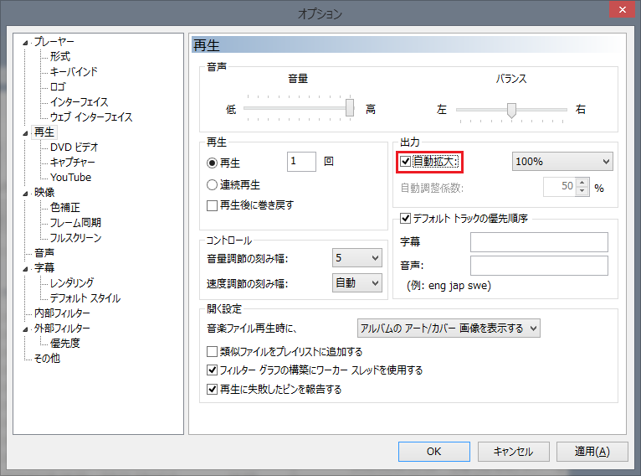Image resolution: width=641 pixels, height=476 pixels.
Task: Select レンダリング under 字幕
Action: coord(72,282)
